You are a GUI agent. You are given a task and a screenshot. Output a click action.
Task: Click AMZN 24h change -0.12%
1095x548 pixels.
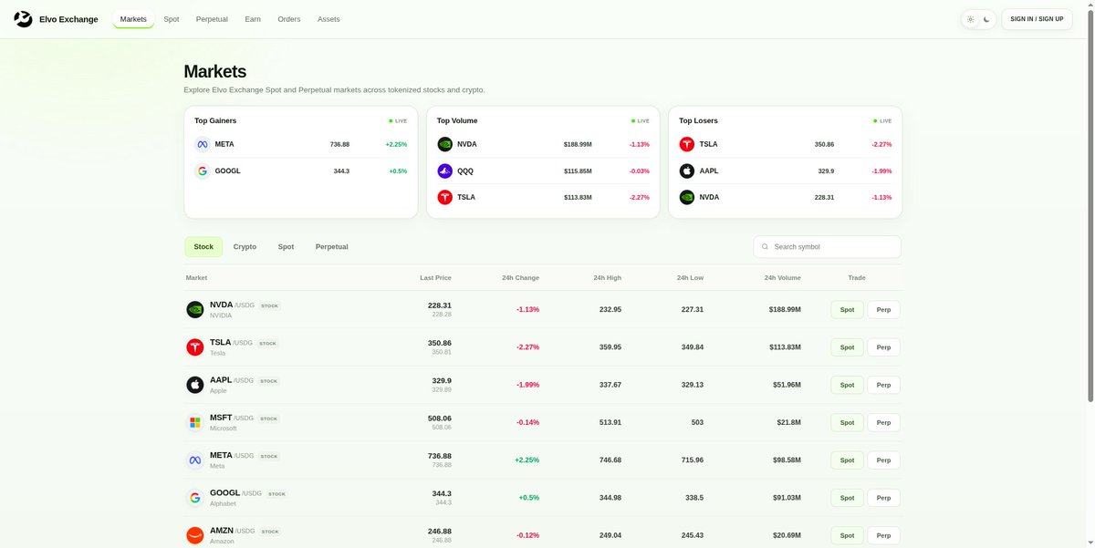[528, 535]
